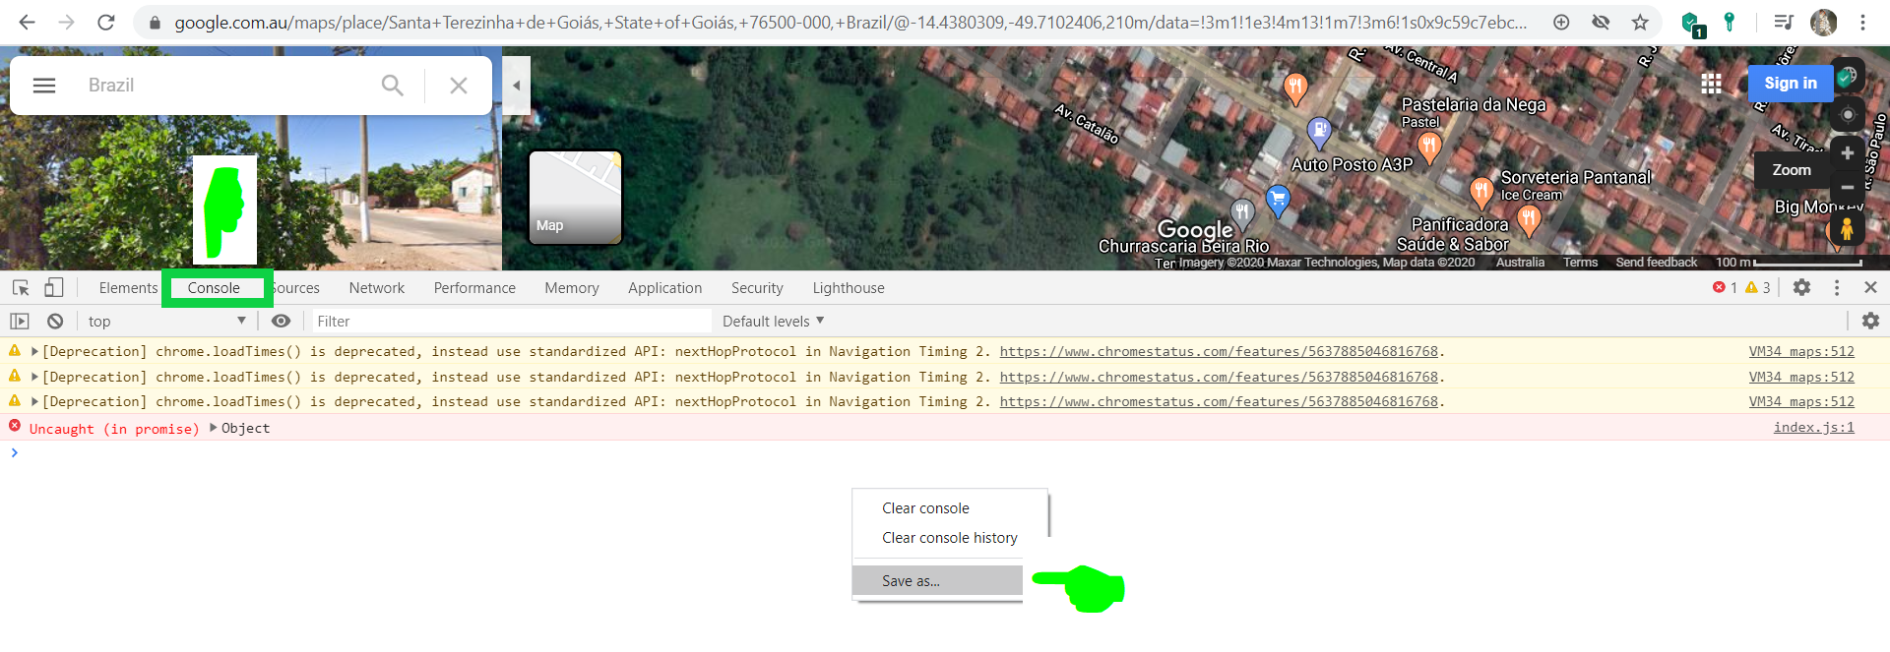Reload the page
The image size is (1890, 652).
coord(105,22)
